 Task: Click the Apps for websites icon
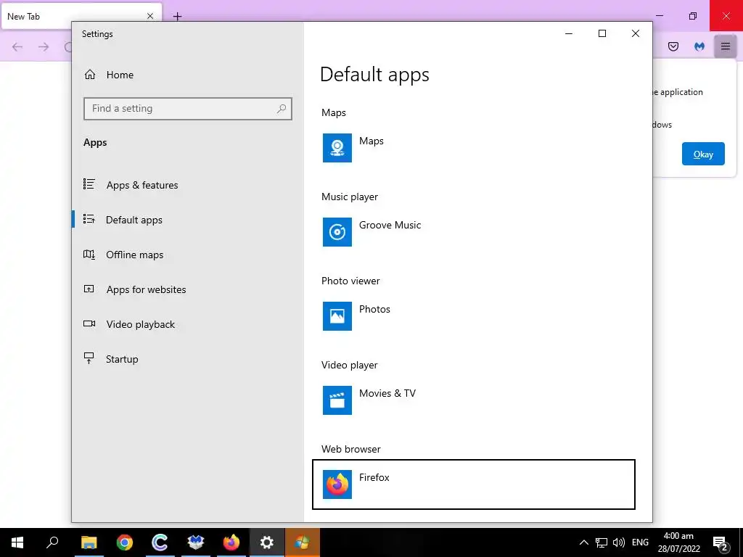tap(89, 289)
